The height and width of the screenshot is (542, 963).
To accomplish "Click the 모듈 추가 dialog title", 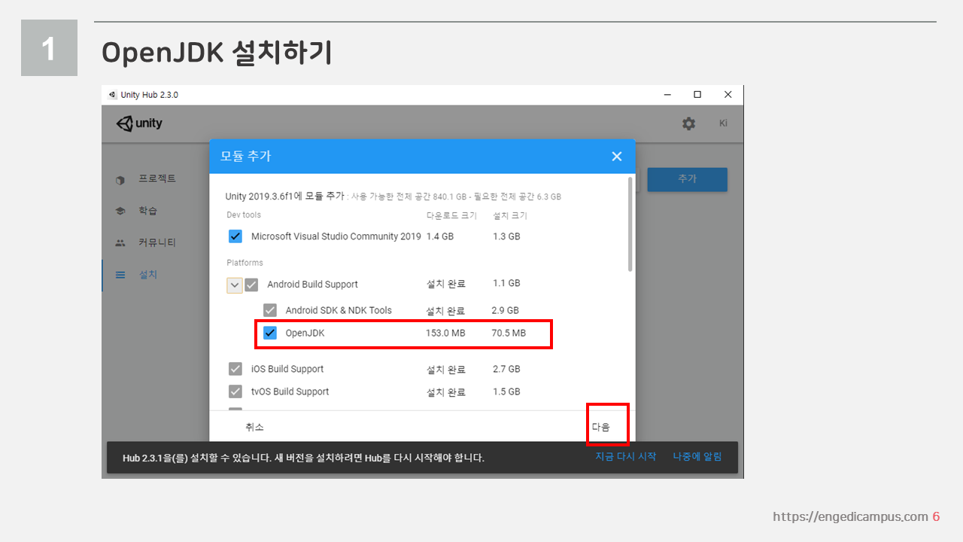I will (x=245, y=157).
